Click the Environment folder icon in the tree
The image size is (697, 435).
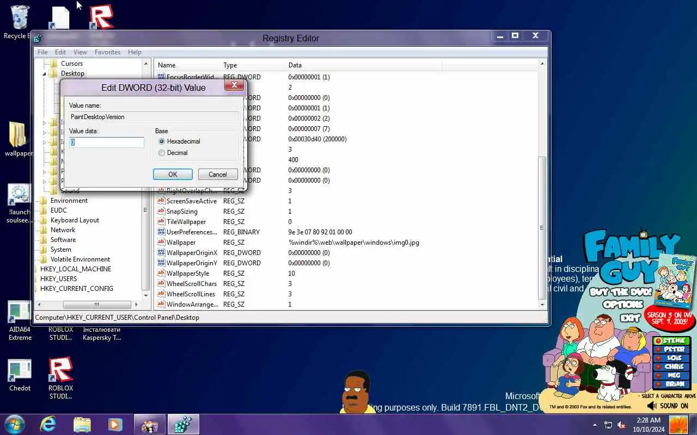[44, 201]
